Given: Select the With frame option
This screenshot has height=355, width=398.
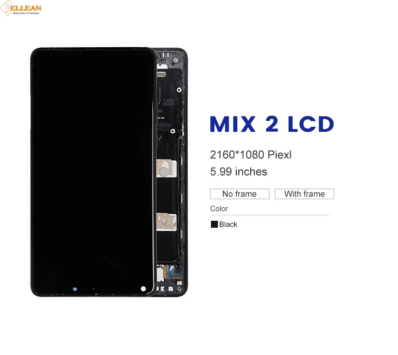Looking at the screenshot, I should pos(304,194).
